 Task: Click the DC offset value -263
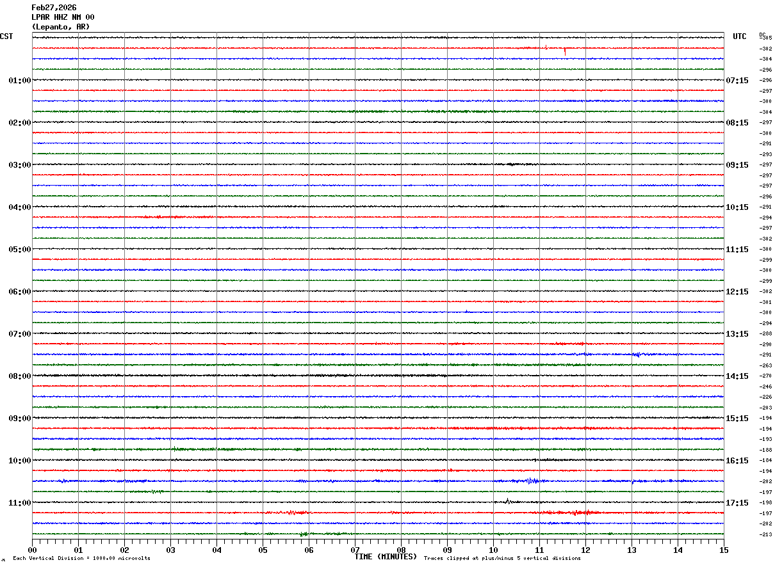[x=765, y=365]
